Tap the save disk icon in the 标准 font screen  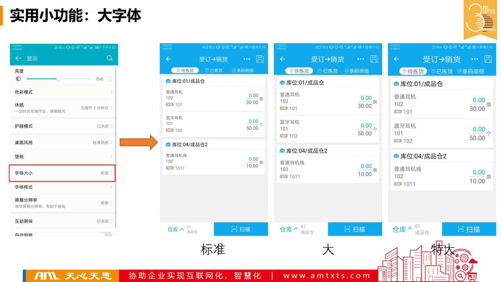point(260,59)
